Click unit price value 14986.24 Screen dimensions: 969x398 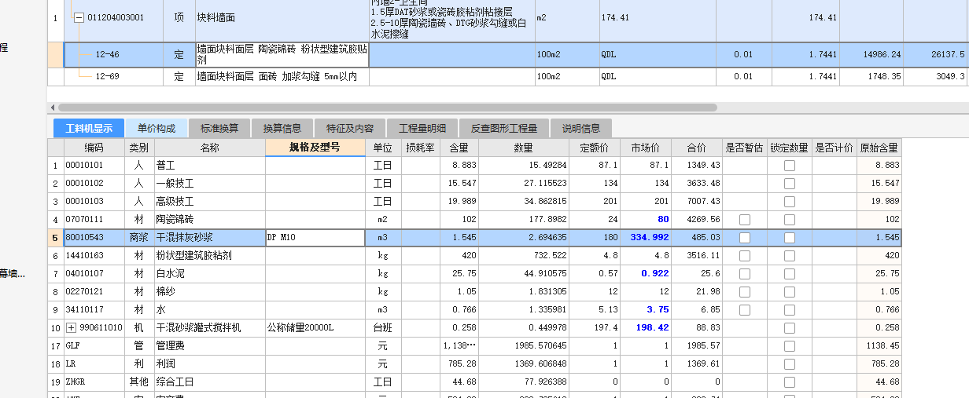tap(871, 54)
